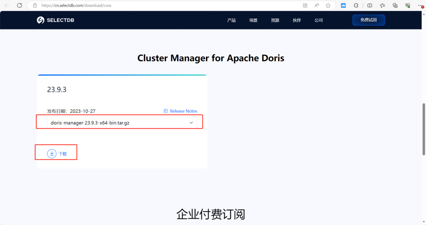Toggle split screen view icon

[x=370, y=6]
